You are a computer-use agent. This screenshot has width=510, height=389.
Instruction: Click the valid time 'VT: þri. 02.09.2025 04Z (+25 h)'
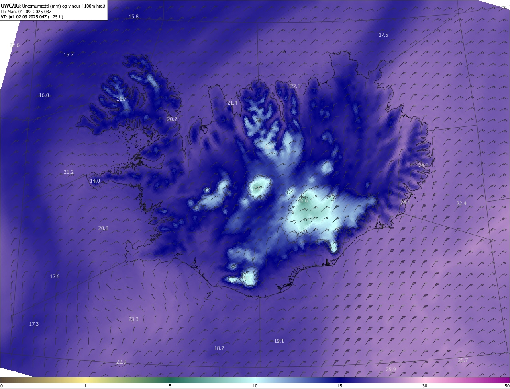click(32, 17)
